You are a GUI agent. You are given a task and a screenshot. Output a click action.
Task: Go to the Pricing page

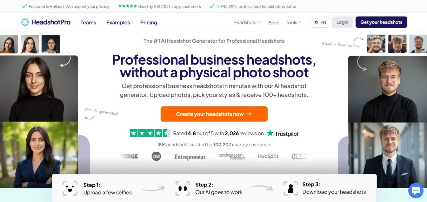click(x=149, y=22)
